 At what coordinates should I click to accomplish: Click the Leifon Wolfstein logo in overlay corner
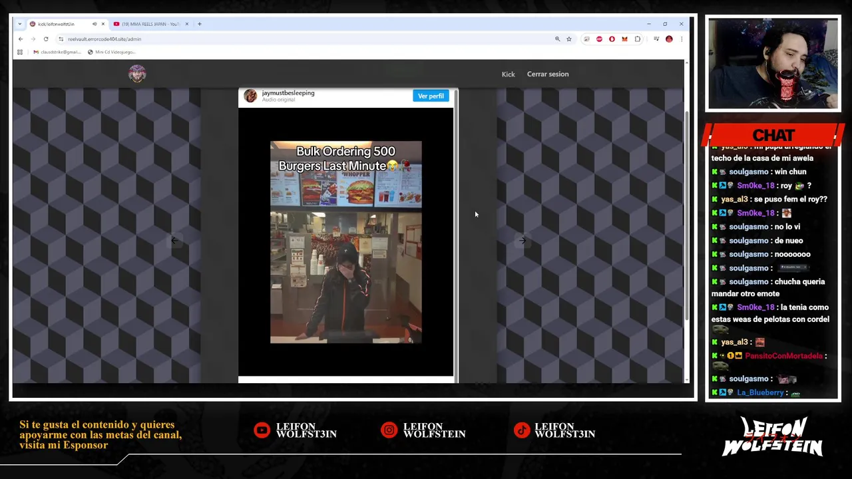pos(773,436)
